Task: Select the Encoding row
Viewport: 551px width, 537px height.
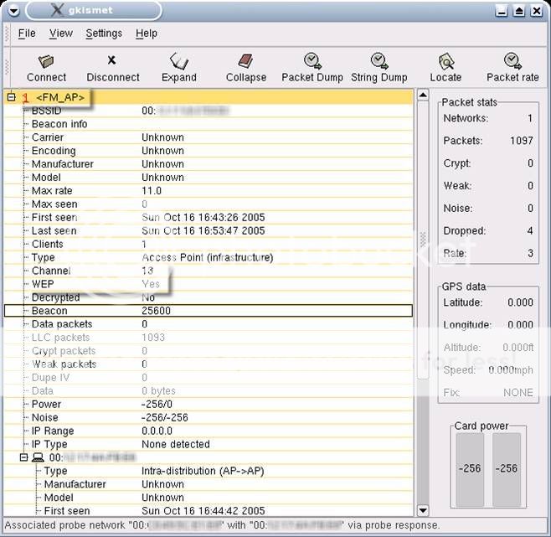Action: coord(209,151)
